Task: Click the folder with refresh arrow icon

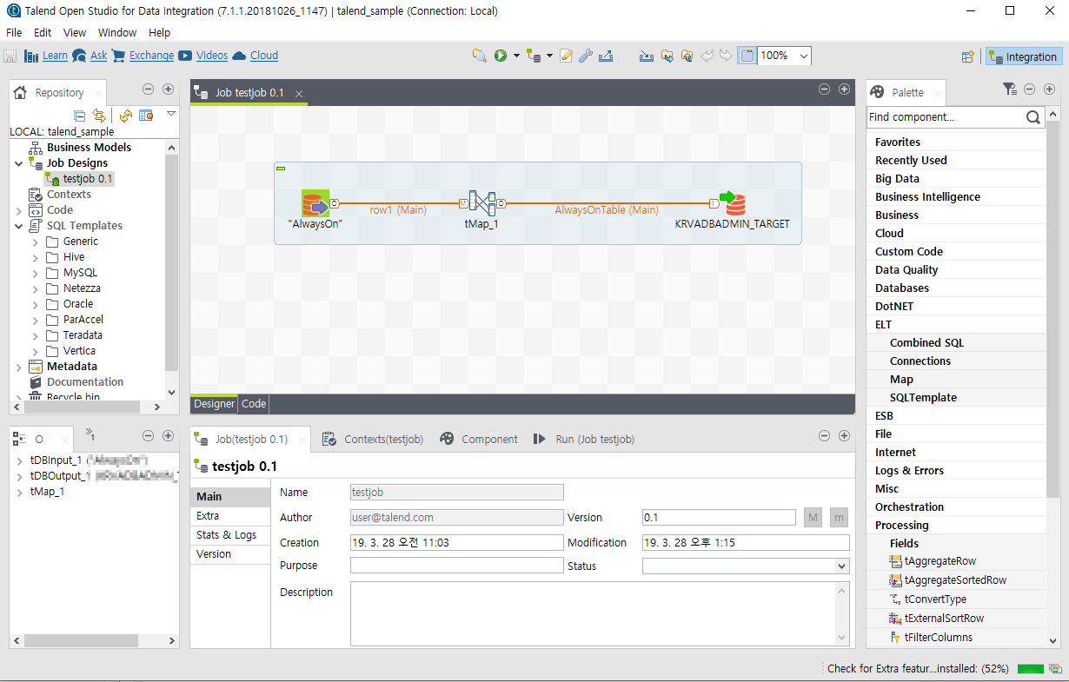Action: 687,56
